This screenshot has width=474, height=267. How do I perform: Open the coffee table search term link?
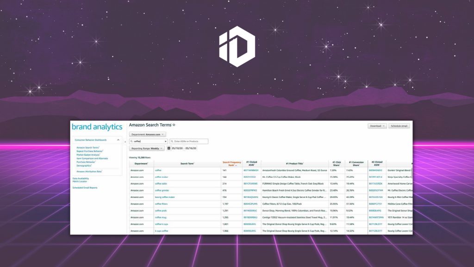click(x=161, y=184)
